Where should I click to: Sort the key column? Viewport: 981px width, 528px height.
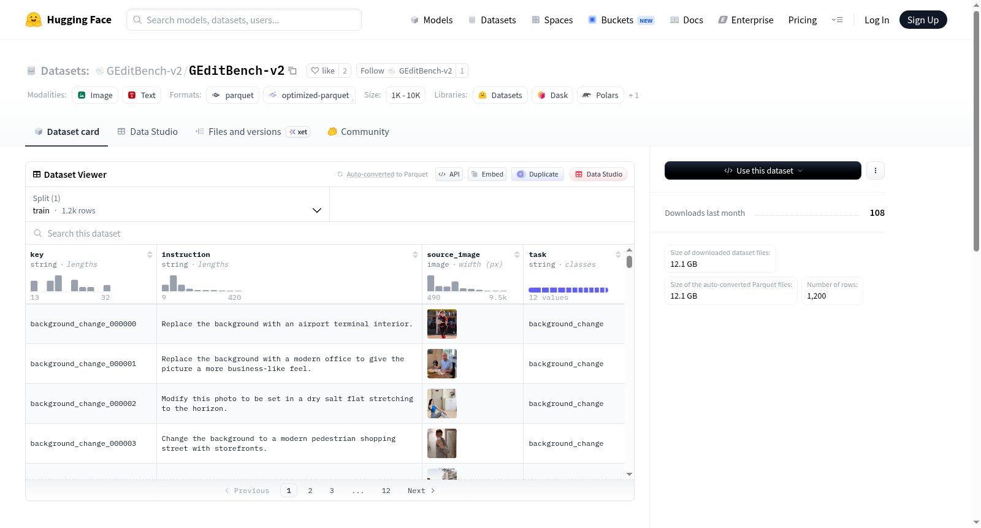(150, 254)
